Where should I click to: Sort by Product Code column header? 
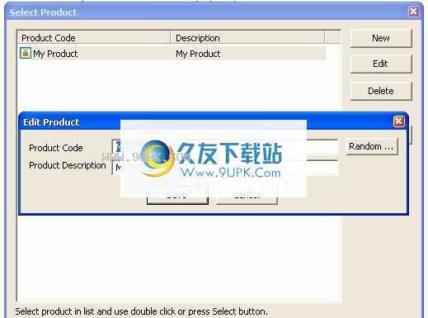coord(93,38)
